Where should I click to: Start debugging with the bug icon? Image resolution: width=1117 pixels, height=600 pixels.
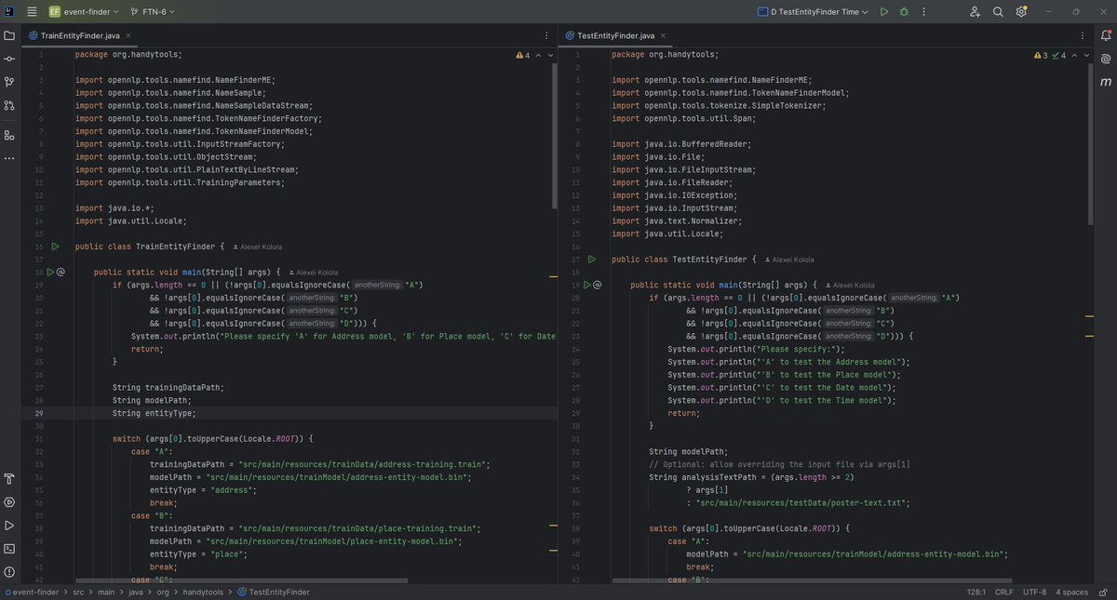pos(905,11)
